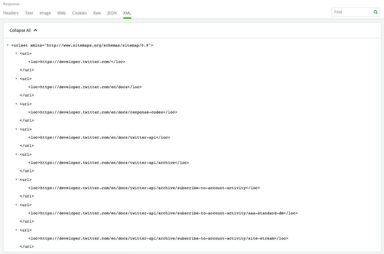
Task: Switch to the Image tab
Action: point(45,13)
